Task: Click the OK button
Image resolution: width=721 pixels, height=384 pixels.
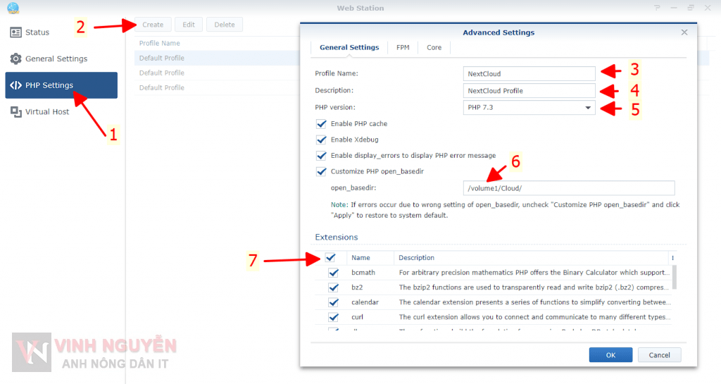Action: (610, 355)
